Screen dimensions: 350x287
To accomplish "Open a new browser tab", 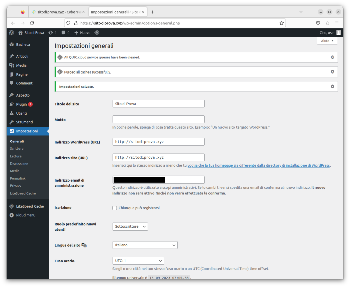I will pos(152,12).
